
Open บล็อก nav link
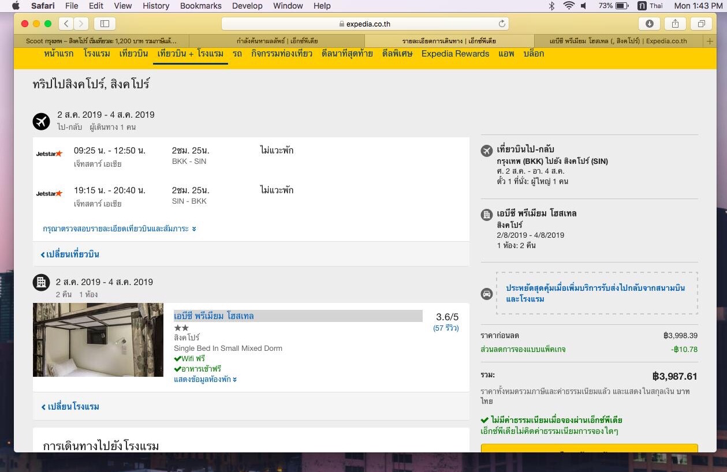pyautogui.click(x=534, y=54)
